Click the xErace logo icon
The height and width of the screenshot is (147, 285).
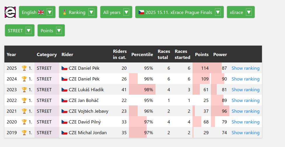10,12
